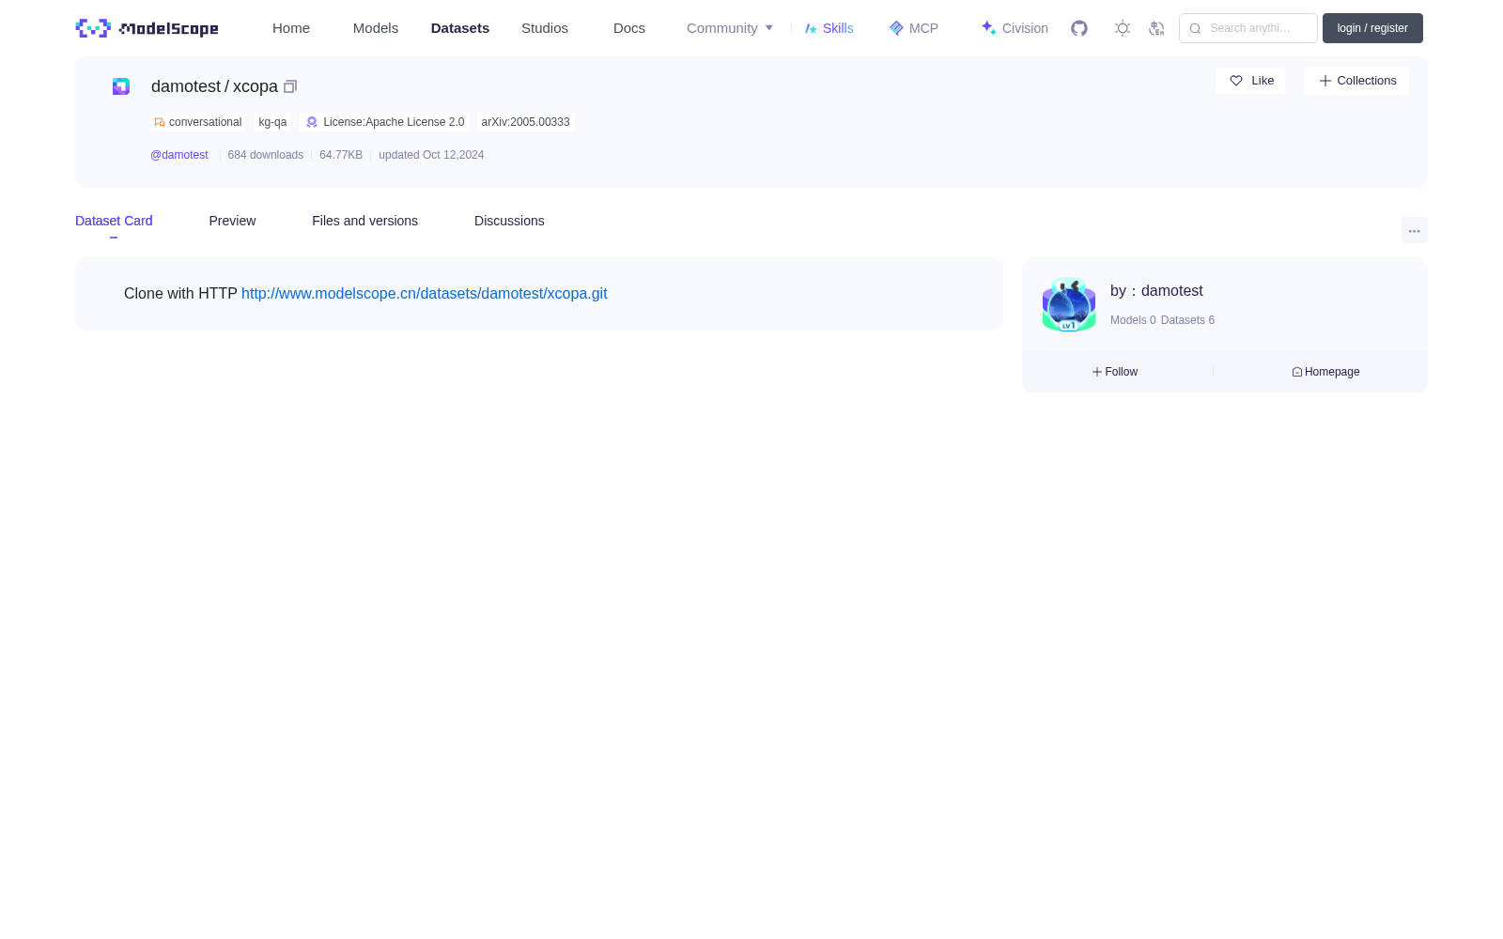
Task: Expand the Community dropdown
Action: point(730,28)
